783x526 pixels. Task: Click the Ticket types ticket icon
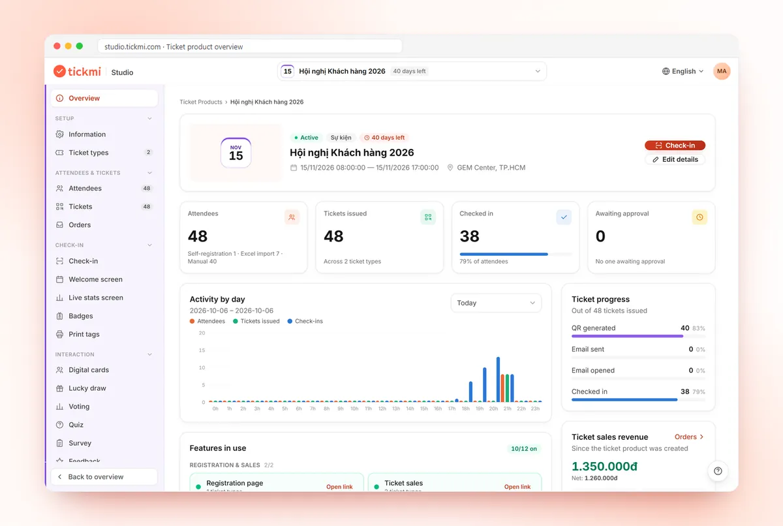(60, 153)
